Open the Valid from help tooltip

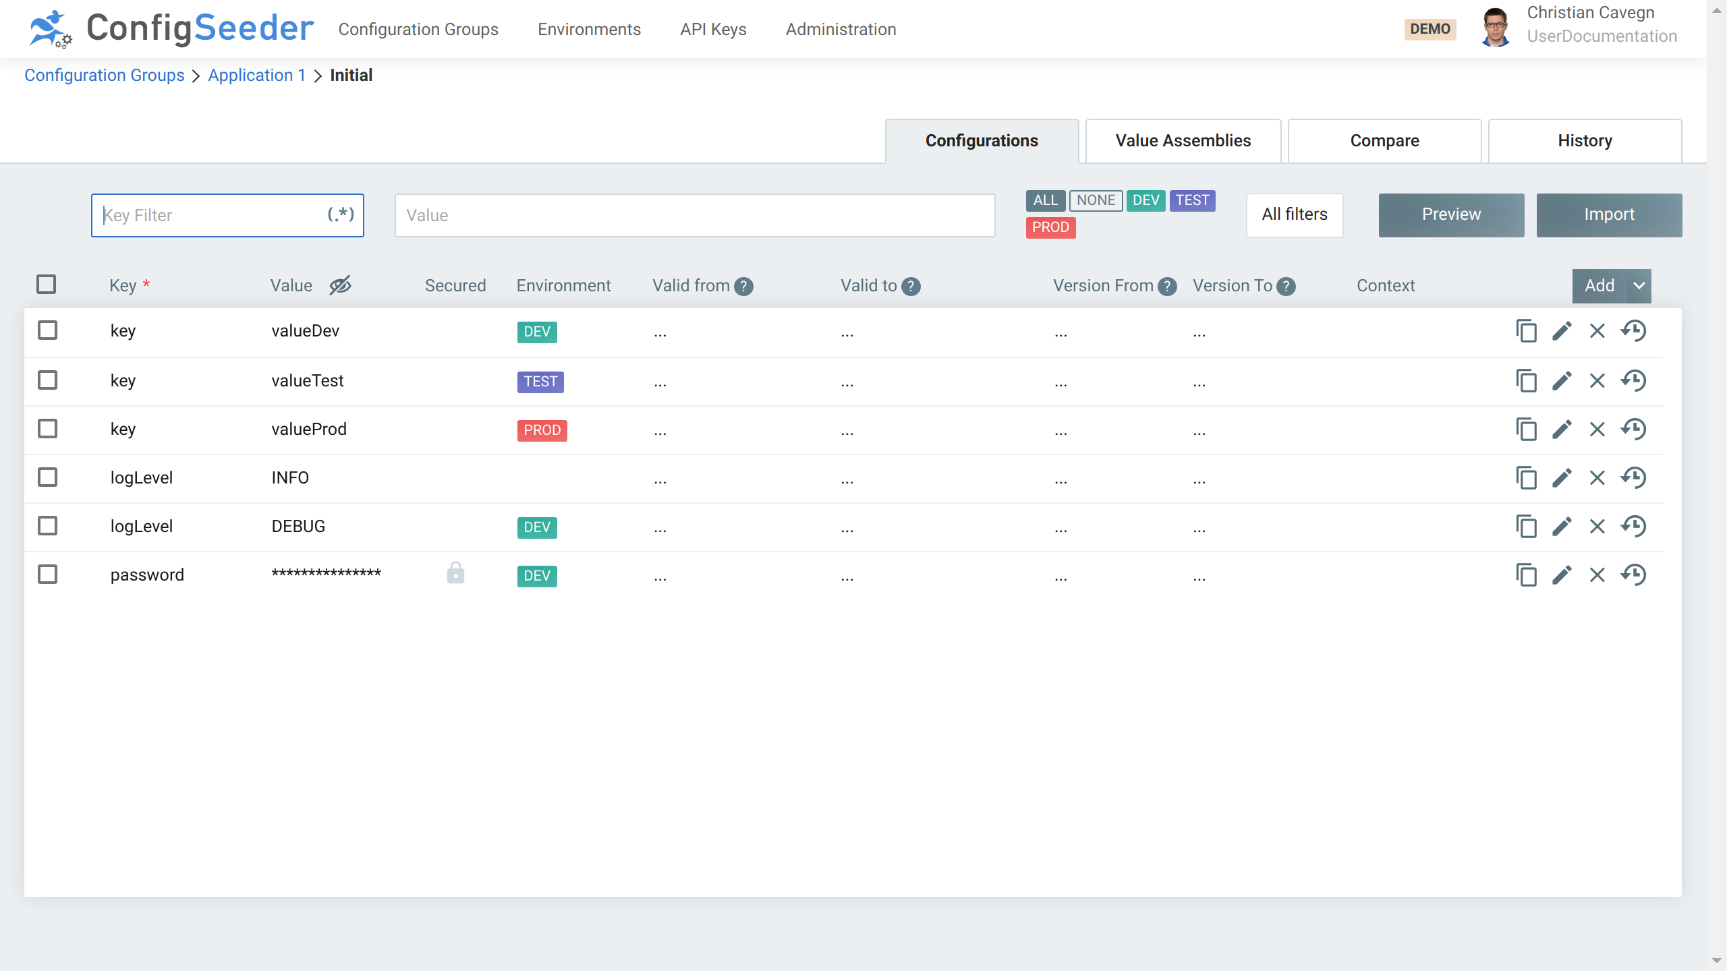[743, 286]
